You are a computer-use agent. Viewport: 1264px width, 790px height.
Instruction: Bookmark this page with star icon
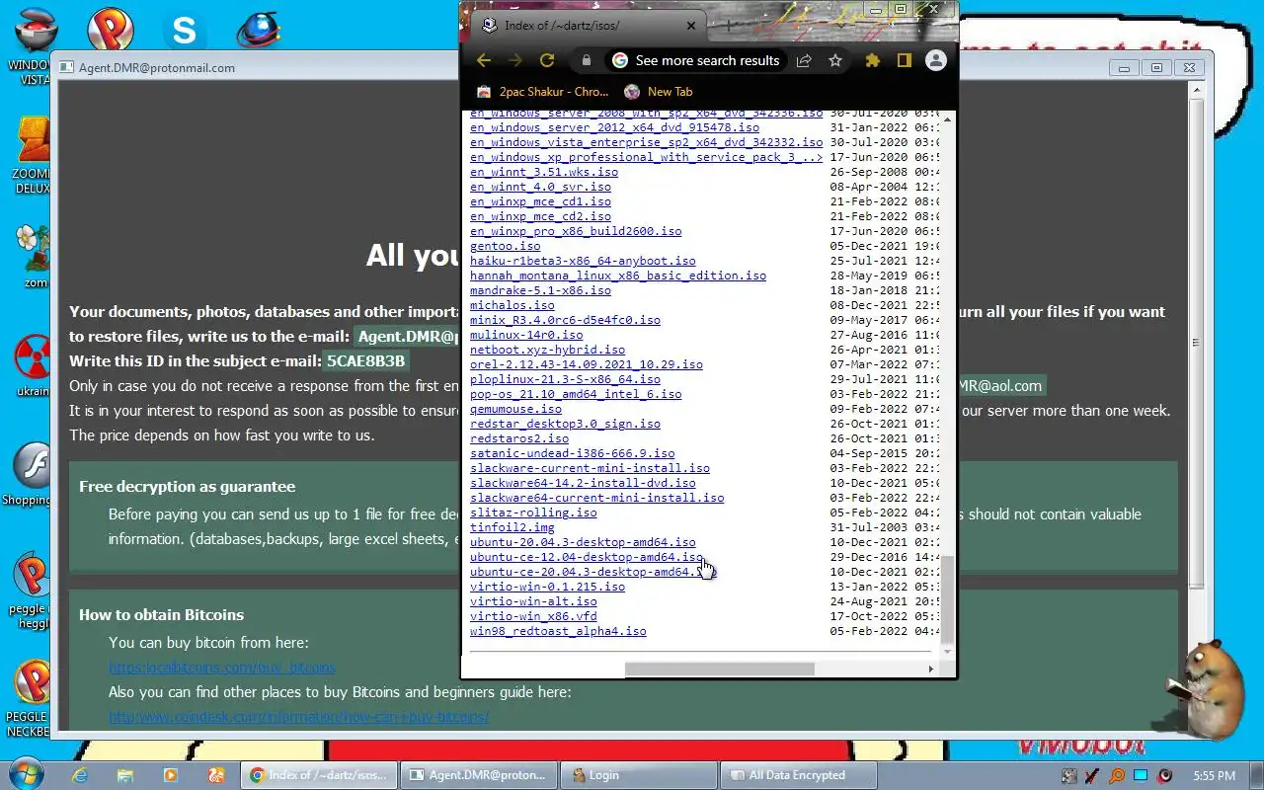click(x=835, y=60)
